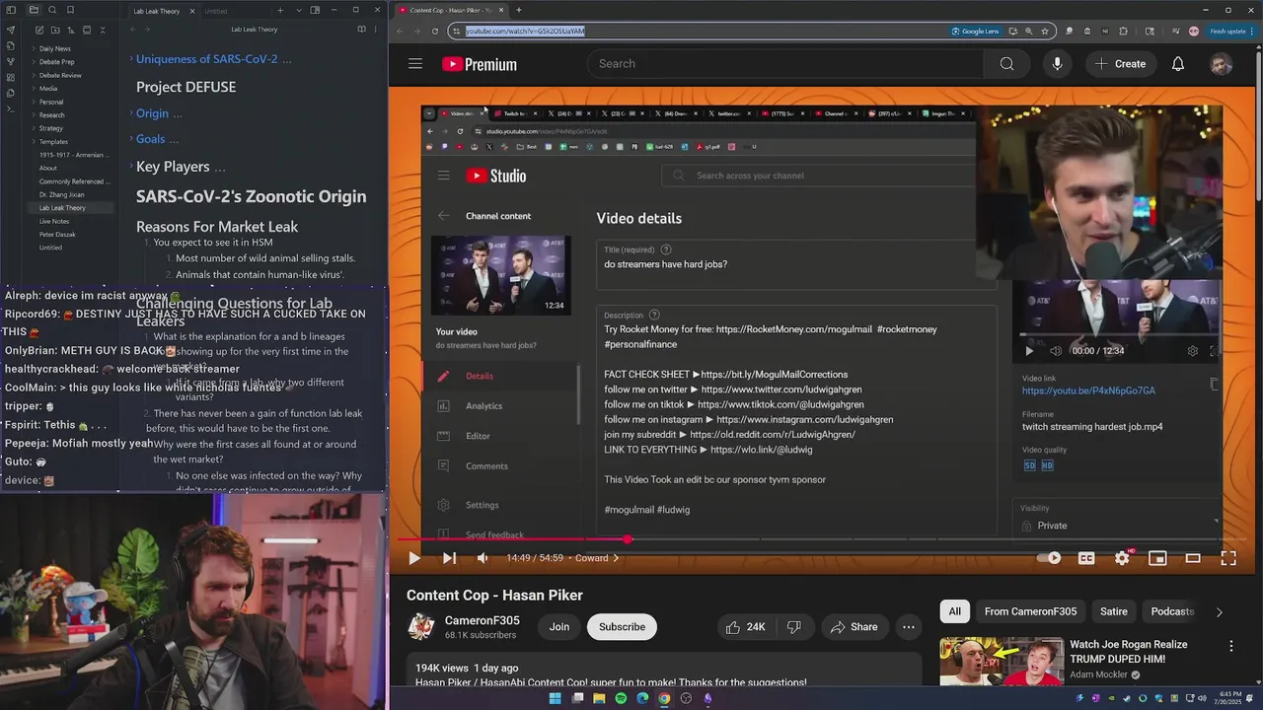Screen dimensions: 1263x710
Task: Toggle theater mode on the player
Action: point(1193,558)
